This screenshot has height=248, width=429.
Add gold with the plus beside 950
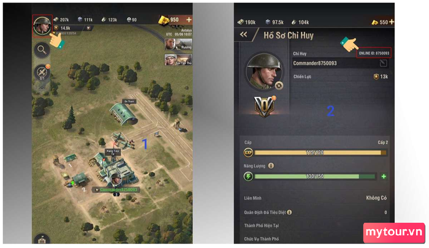(189, 20)
